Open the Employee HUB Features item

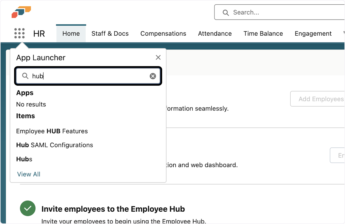click(52, 131)
